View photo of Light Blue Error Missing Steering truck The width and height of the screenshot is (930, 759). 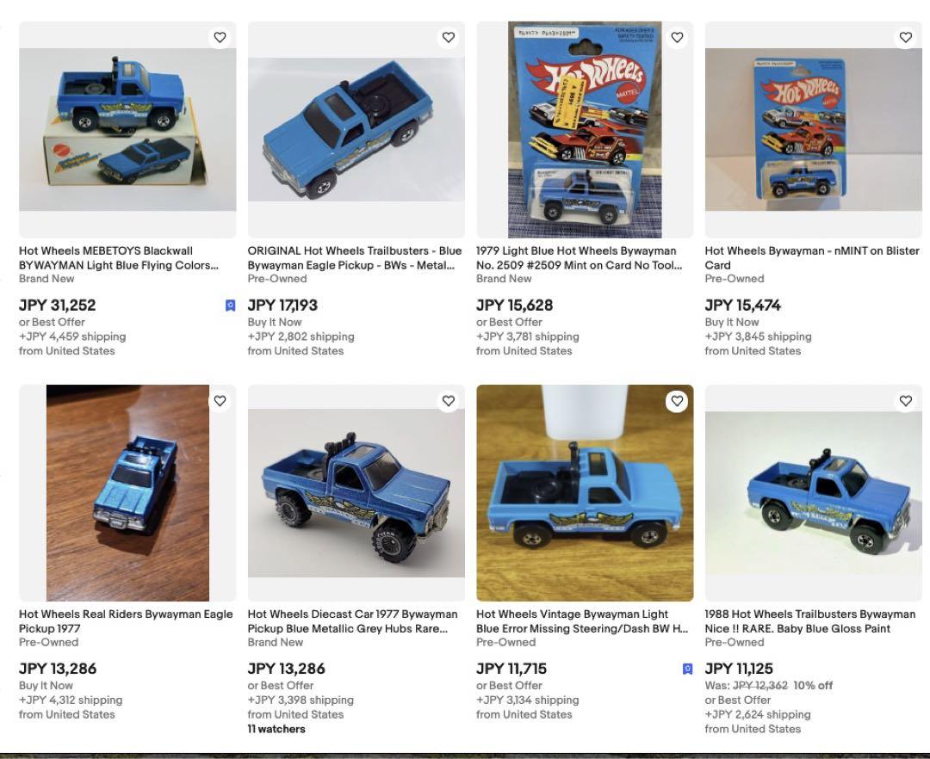click(x=585, y=493)
